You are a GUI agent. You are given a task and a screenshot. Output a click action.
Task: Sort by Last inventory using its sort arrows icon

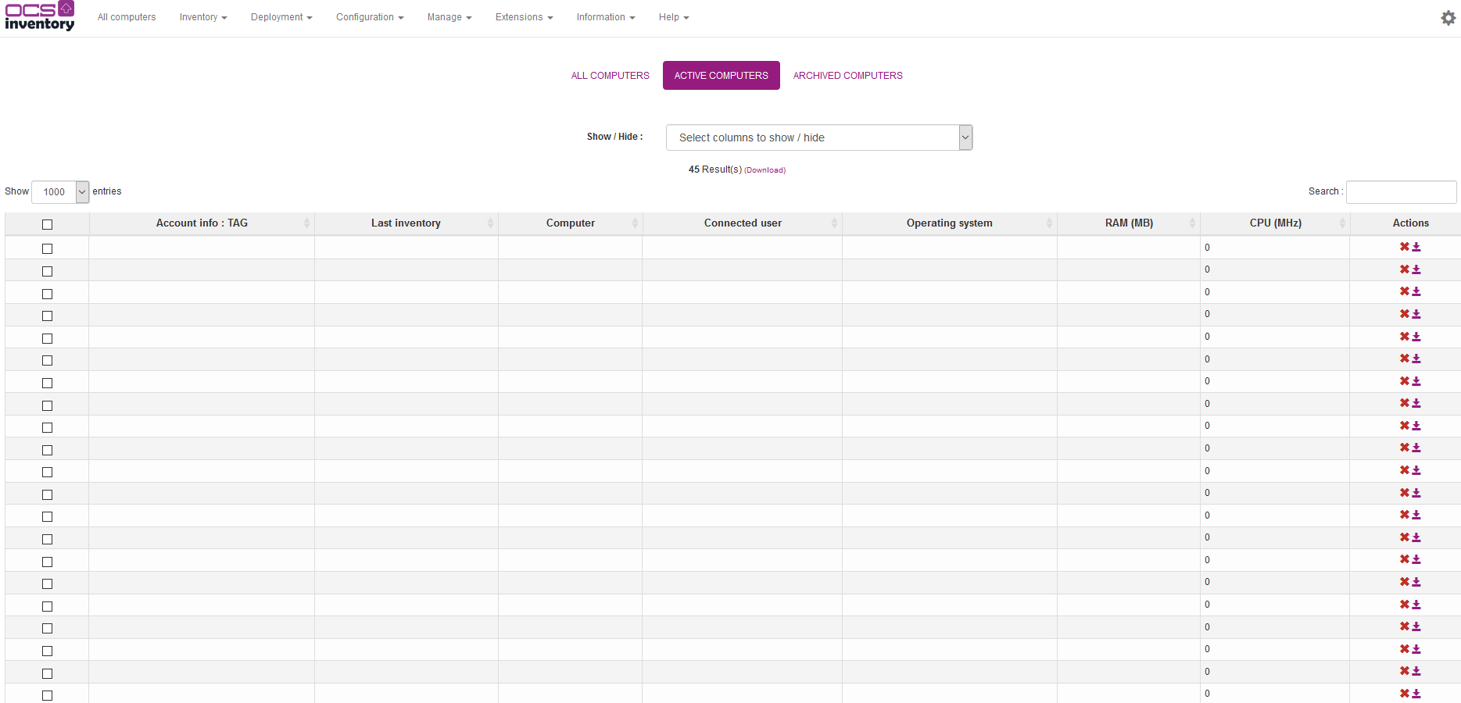(x=490, y=223)
